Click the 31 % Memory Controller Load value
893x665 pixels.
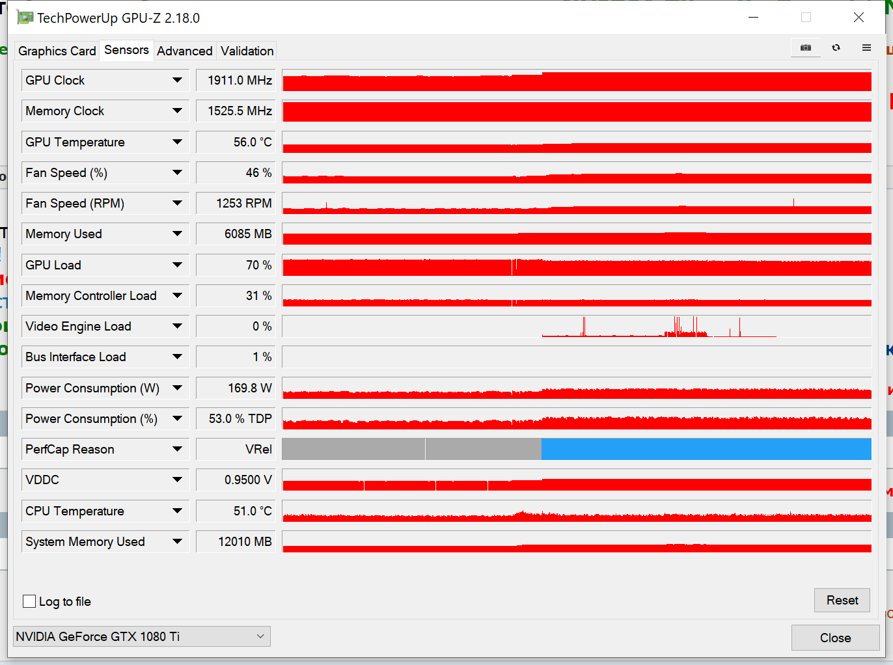(x=236, y=295)
